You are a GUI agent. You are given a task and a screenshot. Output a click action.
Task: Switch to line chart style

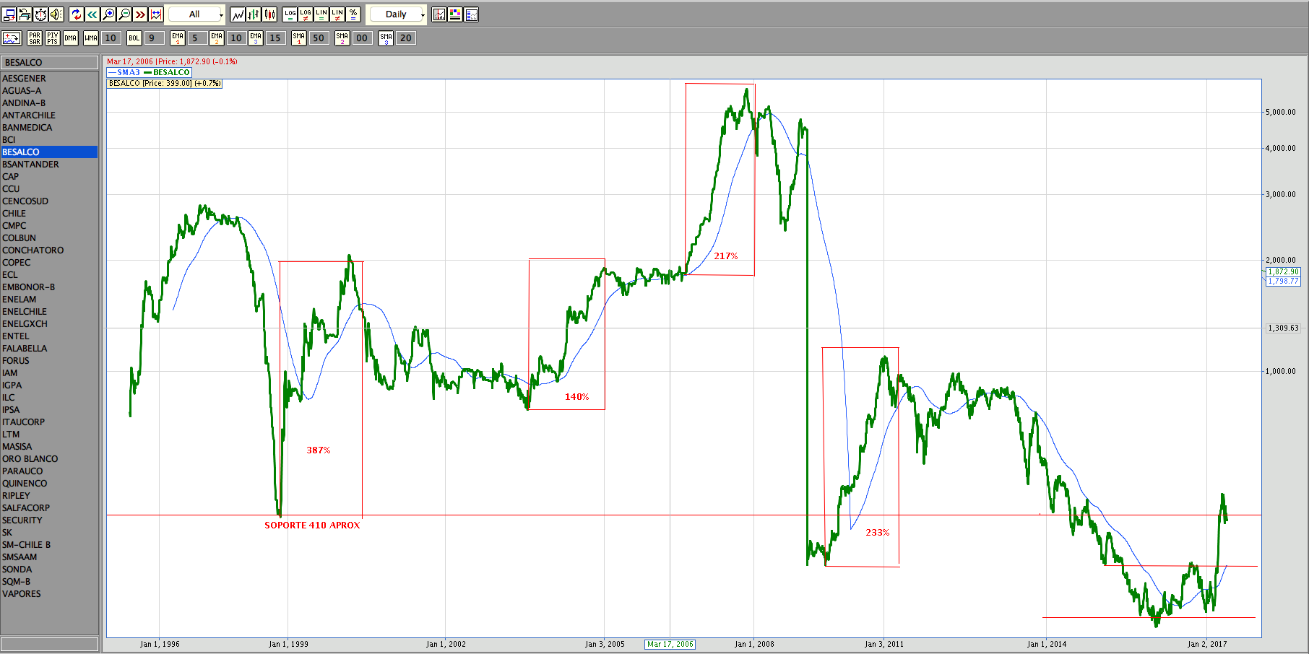click(238, 14)
